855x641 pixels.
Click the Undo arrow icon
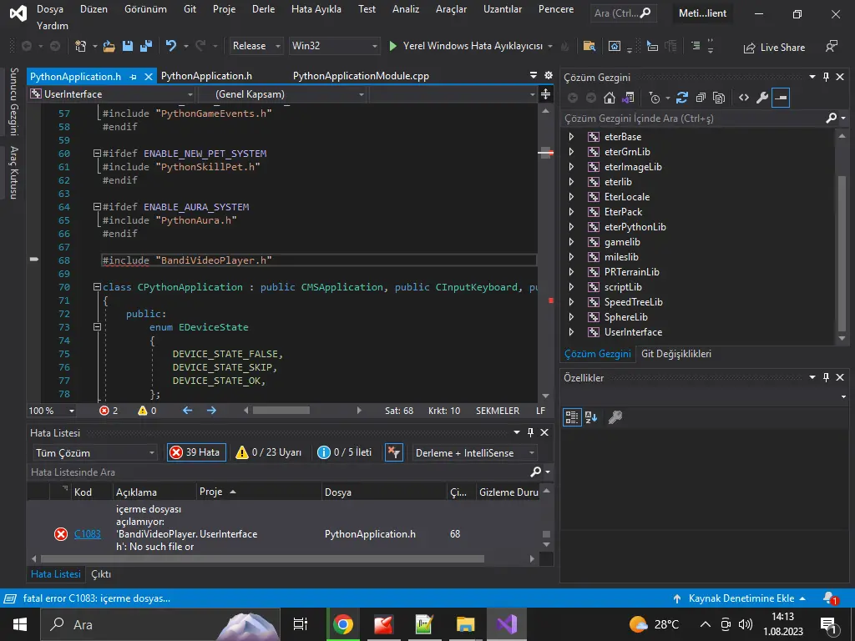[171, 46]
